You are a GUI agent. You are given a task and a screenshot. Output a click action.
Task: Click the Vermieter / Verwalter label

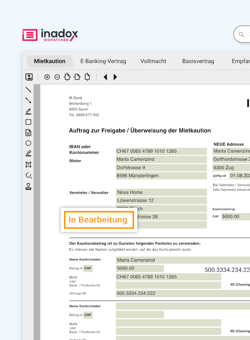89,193
